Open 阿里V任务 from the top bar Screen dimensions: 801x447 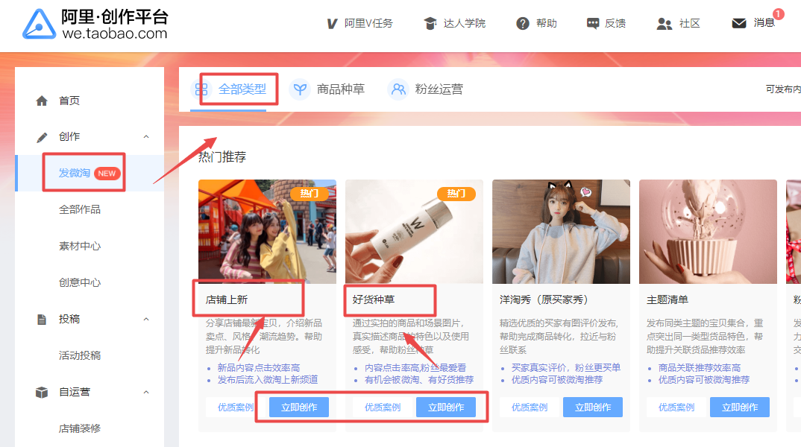click(359, 23)
